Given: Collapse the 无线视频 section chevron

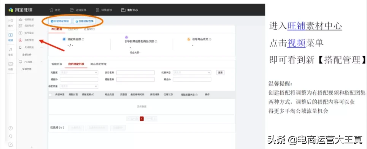Looking at the screenshot, I should click(41, 48).
